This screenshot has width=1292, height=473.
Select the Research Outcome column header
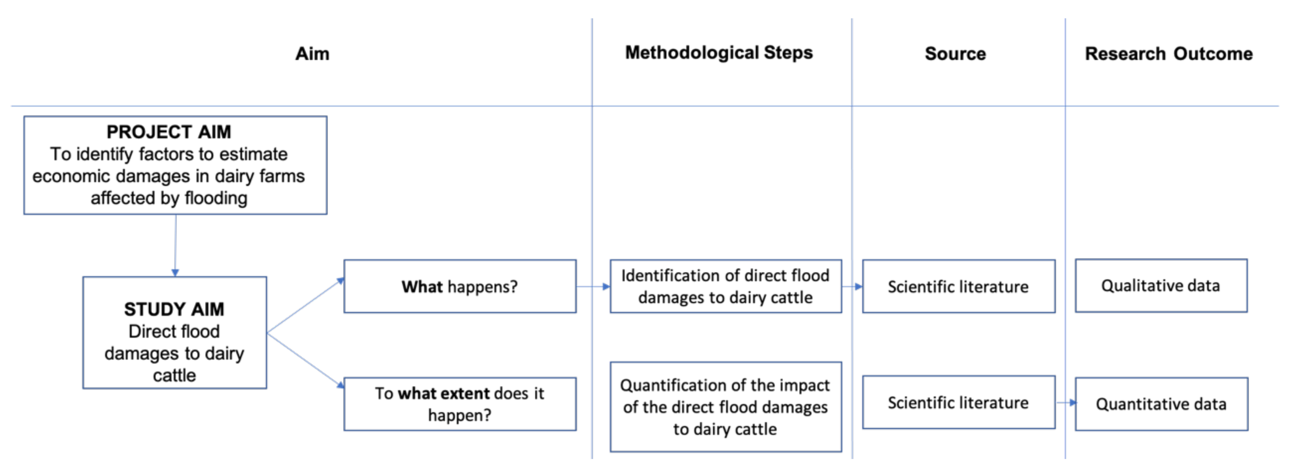(1169, 54)
